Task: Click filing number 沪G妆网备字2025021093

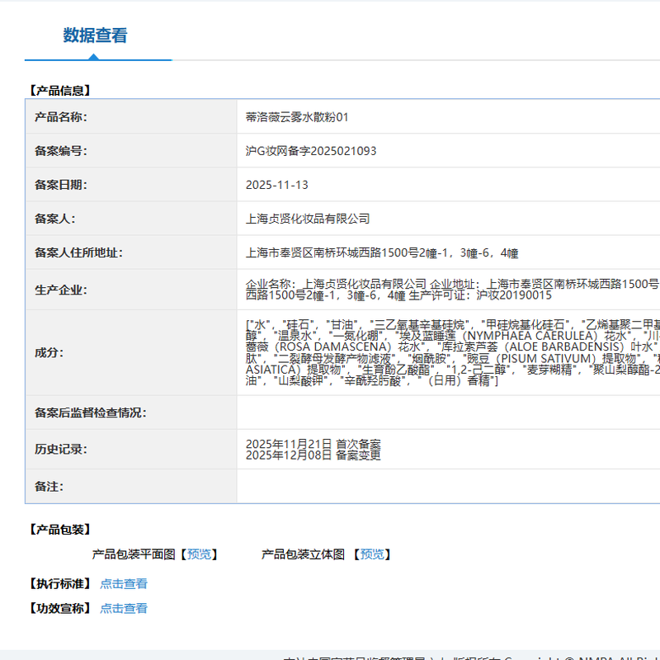Action: pyautogui.click(x=311, y=151)
